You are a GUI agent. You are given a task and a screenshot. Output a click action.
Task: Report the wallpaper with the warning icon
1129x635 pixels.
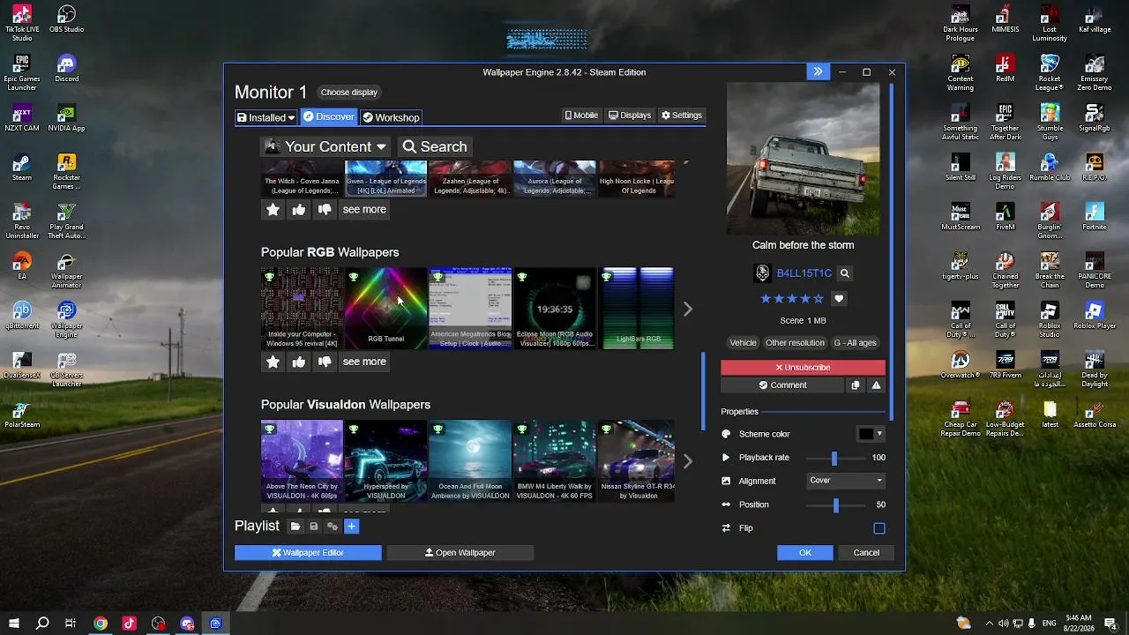click(x=876, y=385)
